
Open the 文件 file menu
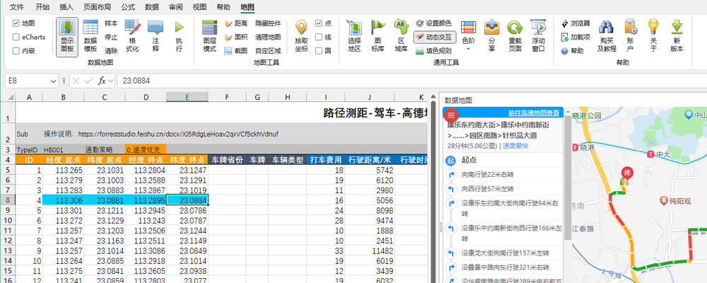pyautogui.click(x=17, y=7)
